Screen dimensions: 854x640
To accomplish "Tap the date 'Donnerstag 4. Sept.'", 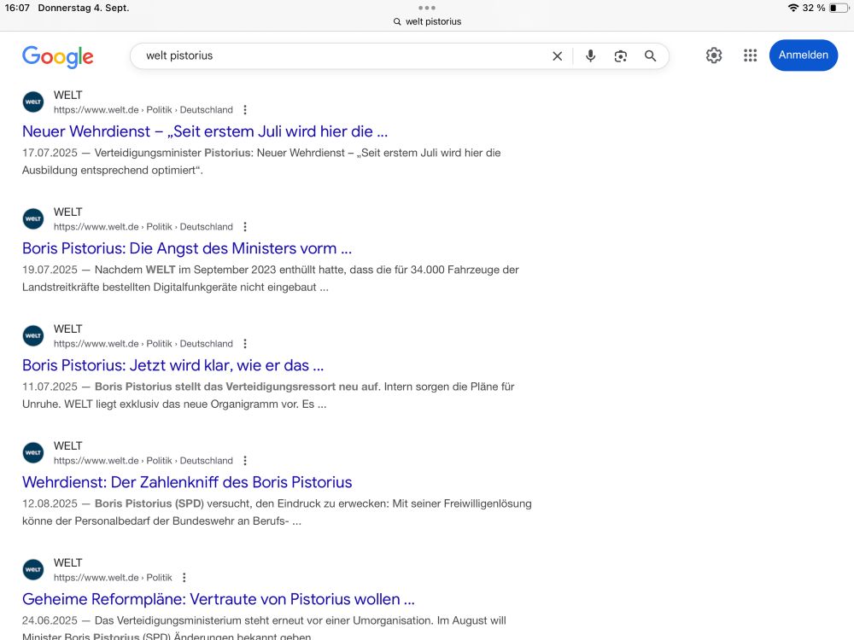I will (x=84, y=8).
